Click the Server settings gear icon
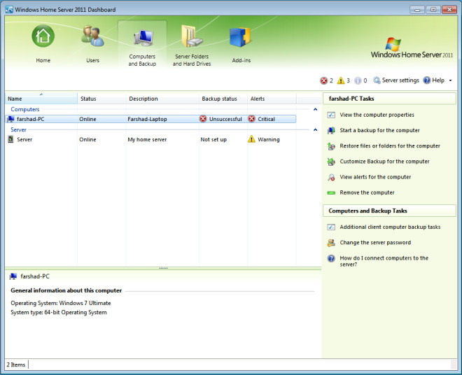462x375 pixels. (x=377, y=80)
